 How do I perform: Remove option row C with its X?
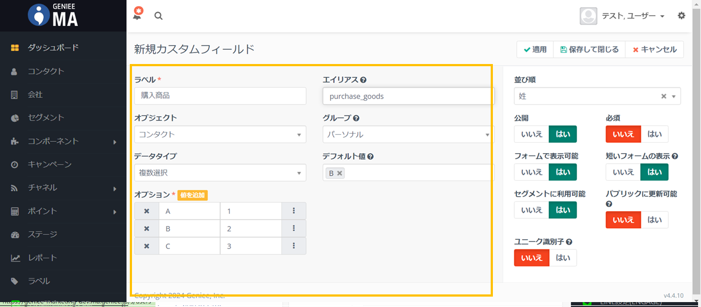point(147,246)
